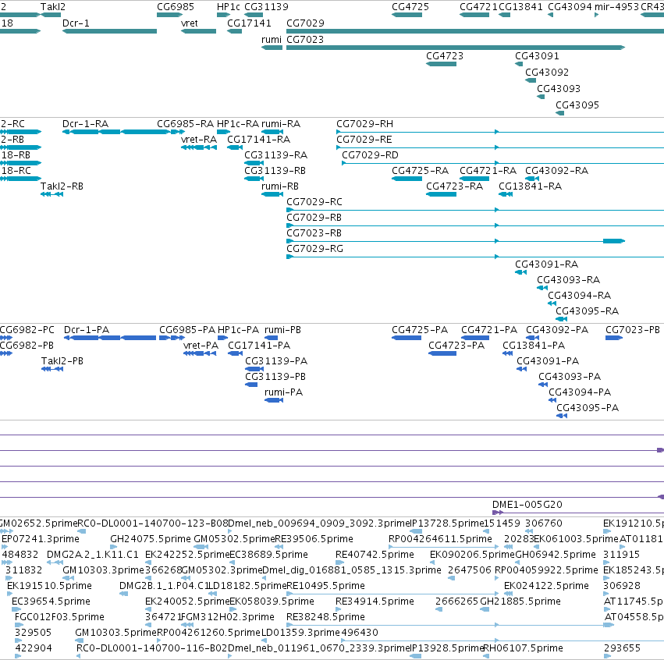The height and width of the screenshot is (660, 664).
Task: Select the CG4721-RA transcript label
Action: click(x=488, y=171)
